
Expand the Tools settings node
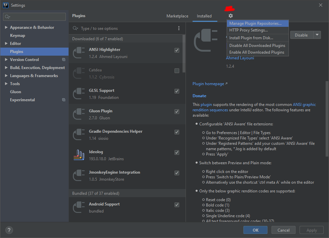click(x=6, y=83)
